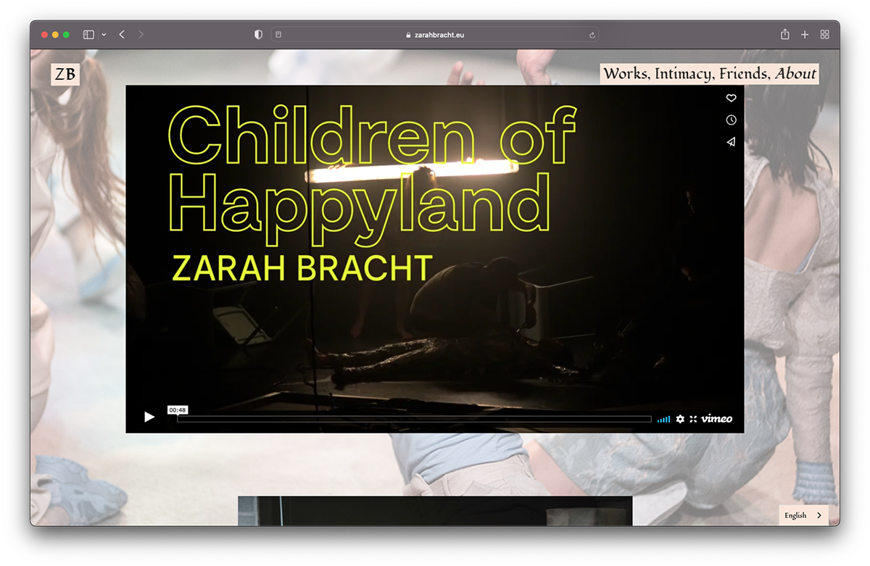This screenshot has height=566, width=870.
Task: Go back to previous page
Action: [x=122, y=34]
